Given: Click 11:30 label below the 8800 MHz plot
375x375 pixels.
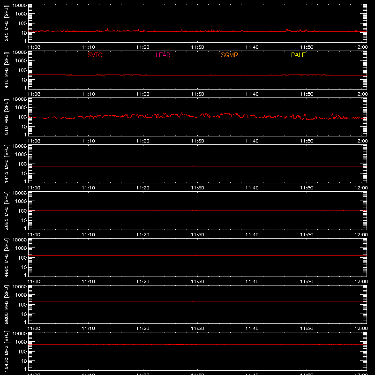Looking at the screenshot, I should [x=197, y=329].
